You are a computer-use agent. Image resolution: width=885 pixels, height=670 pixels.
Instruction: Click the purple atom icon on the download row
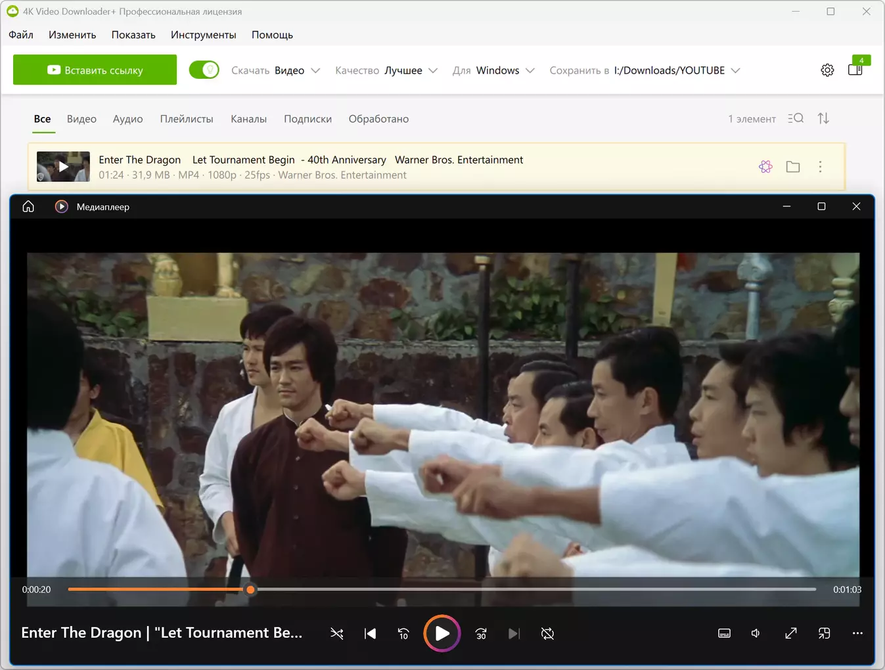765,167
